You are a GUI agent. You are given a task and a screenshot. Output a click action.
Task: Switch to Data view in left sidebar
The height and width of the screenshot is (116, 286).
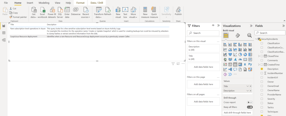(x=4, y=33)
